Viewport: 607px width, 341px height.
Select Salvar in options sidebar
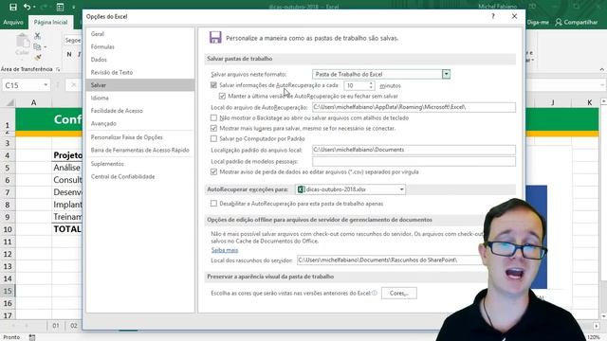[x=140, y=85]
